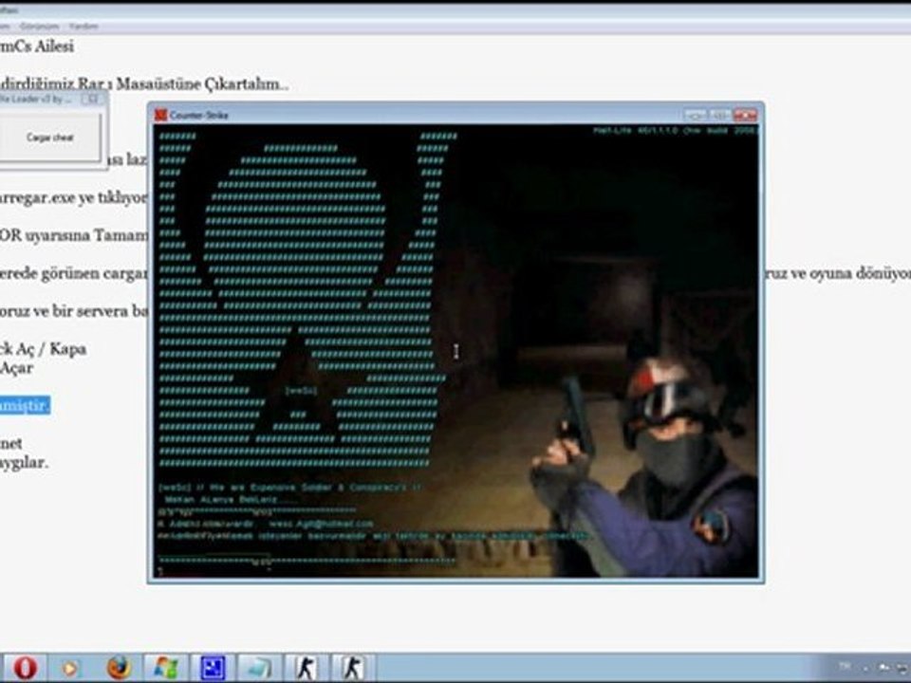Launch Firefox from the taskbar
This screenshot has width=911, height=683.
120,668
